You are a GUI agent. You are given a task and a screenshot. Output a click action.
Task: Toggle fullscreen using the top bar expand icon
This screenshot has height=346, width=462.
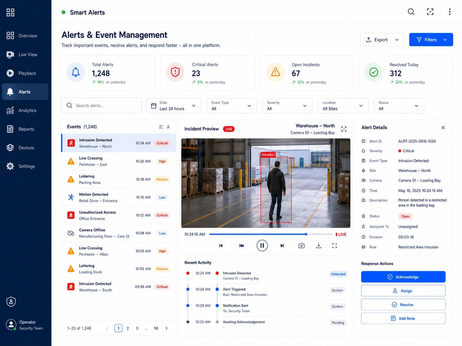[430, 12]
